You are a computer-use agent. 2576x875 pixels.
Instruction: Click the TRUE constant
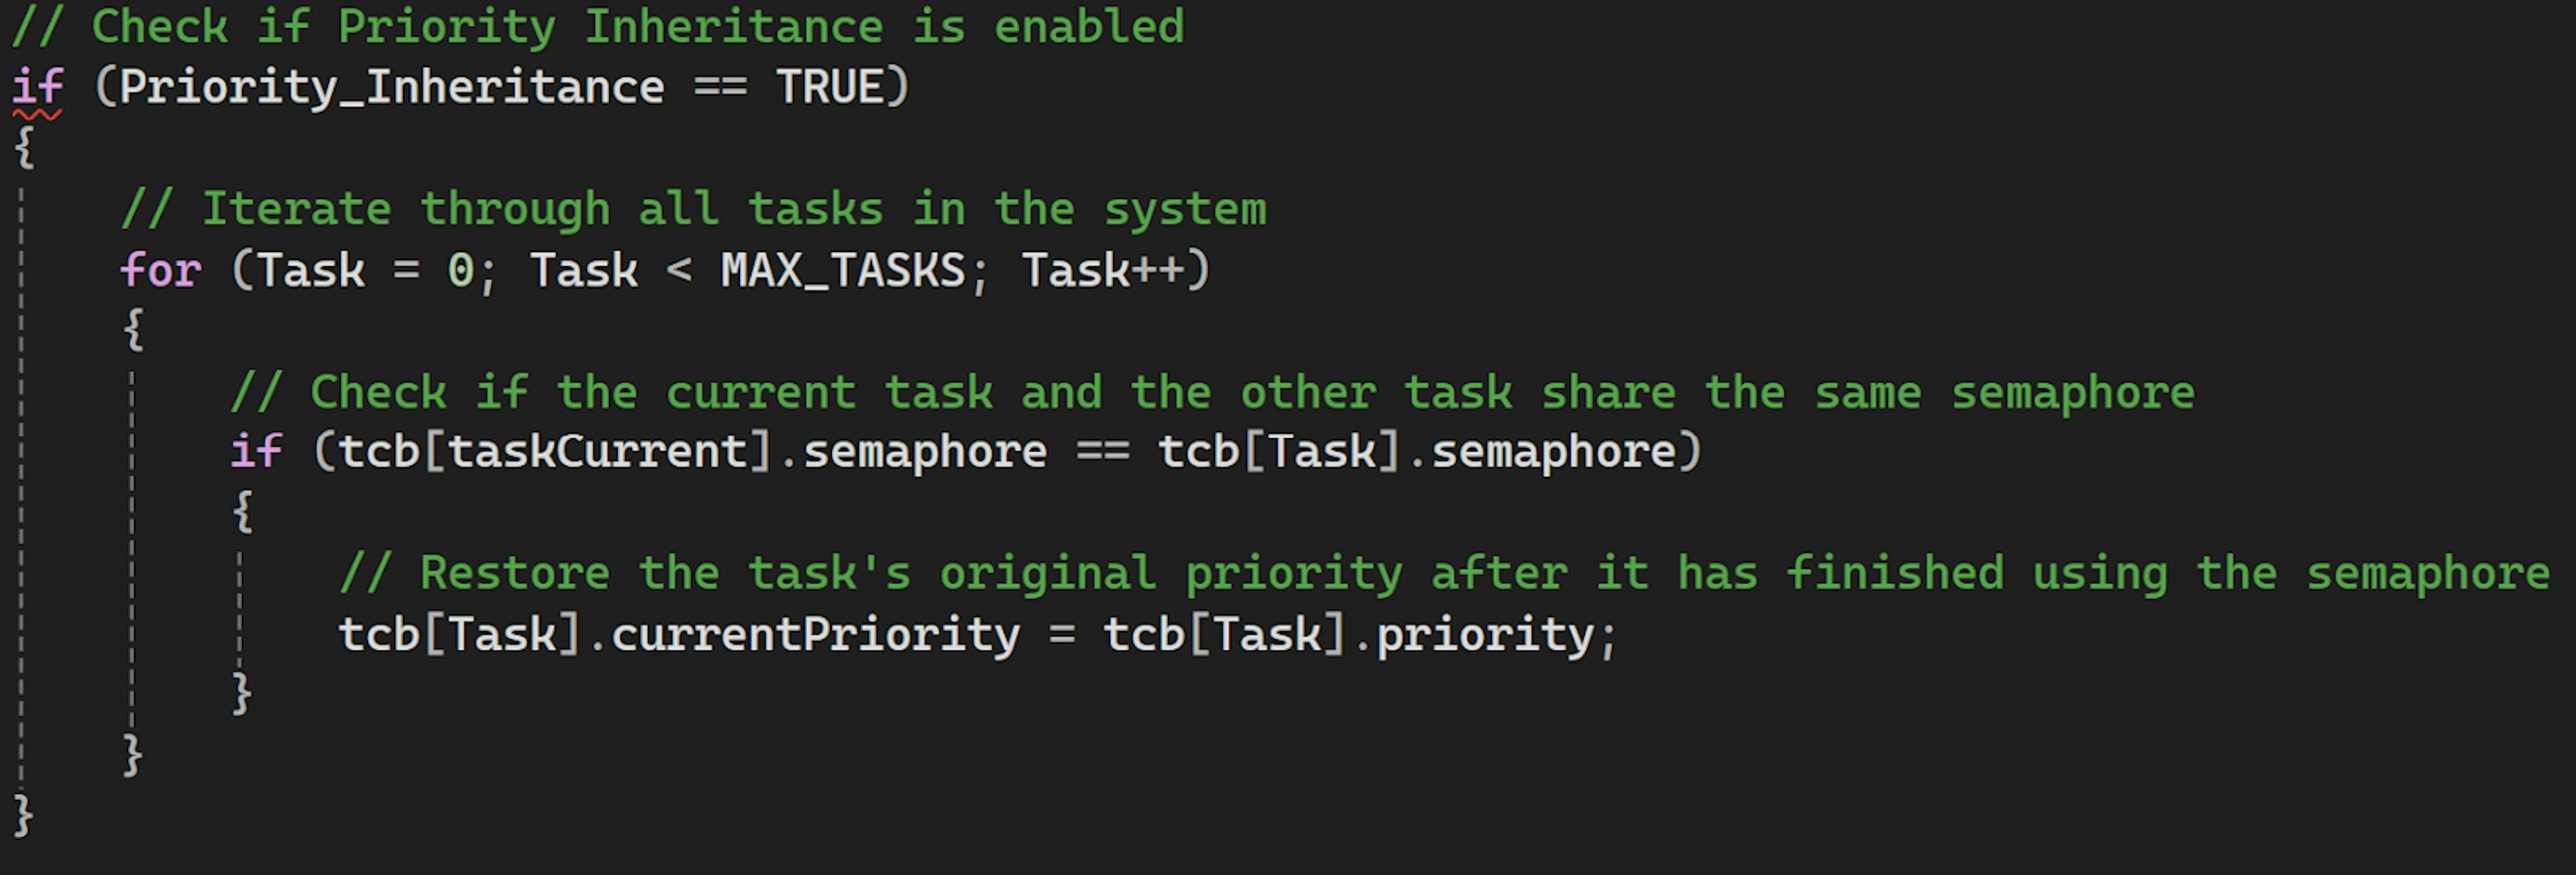(830, 88)
